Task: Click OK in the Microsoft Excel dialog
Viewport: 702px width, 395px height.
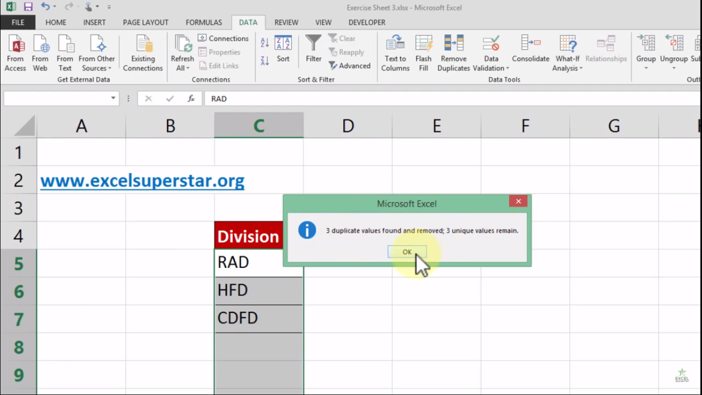Action: 407,252
